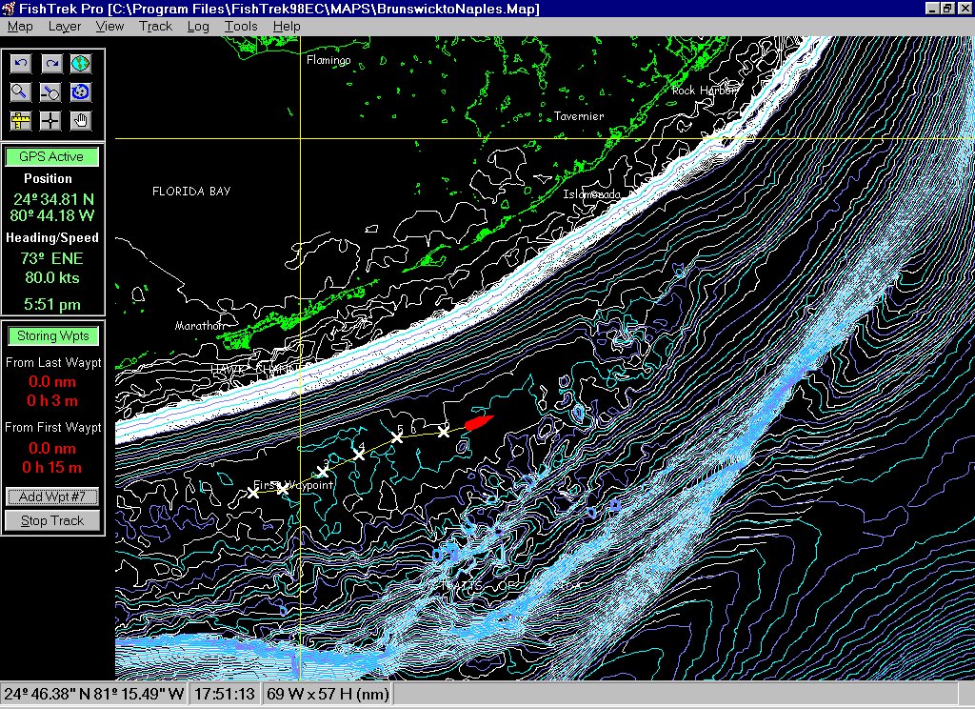Open the Map menu
Viewport: 975px width, 709px height.
click(20, 26)
